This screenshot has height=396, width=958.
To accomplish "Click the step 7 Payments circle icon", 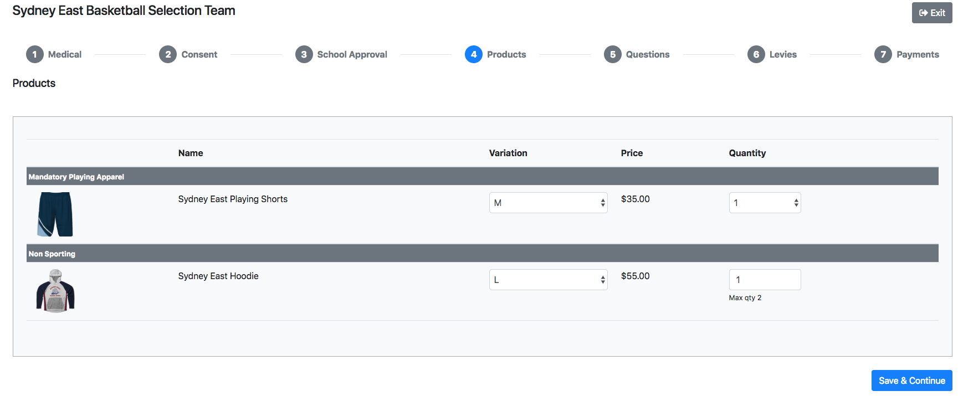I will (x=883, y=54).
